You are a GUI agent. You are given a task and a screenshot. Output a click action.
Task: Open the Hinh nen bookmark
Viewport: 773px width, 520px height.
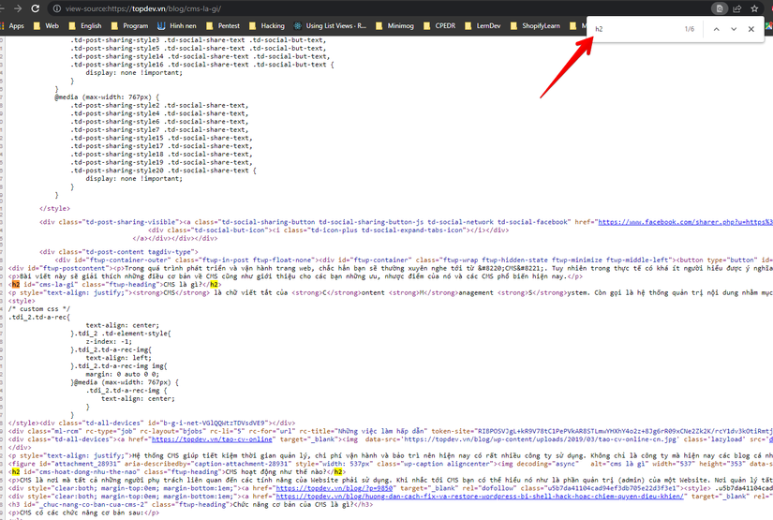click(x=177, y=25)
